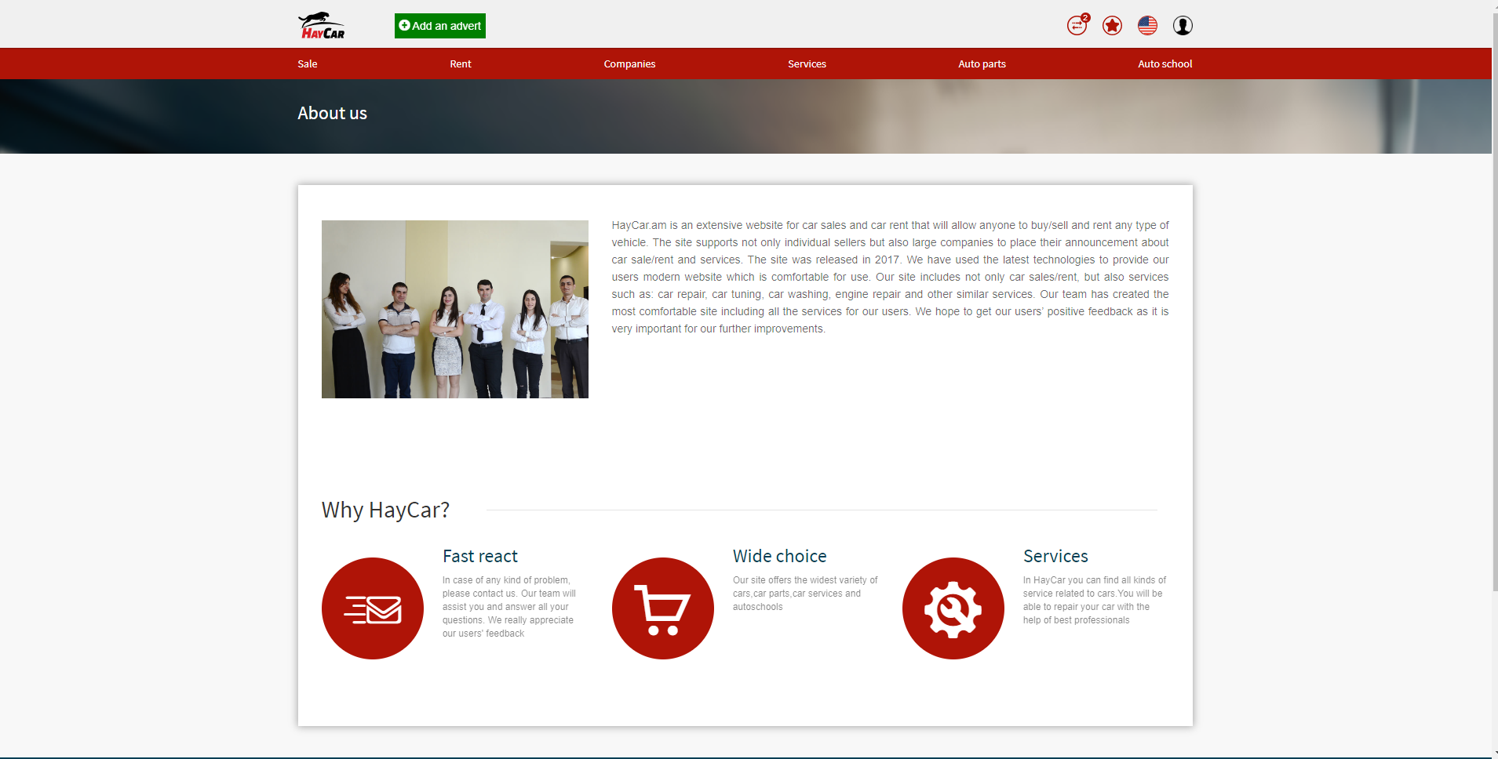
Task: Click the Services feature title
Action: click(x=1055, y=556)
